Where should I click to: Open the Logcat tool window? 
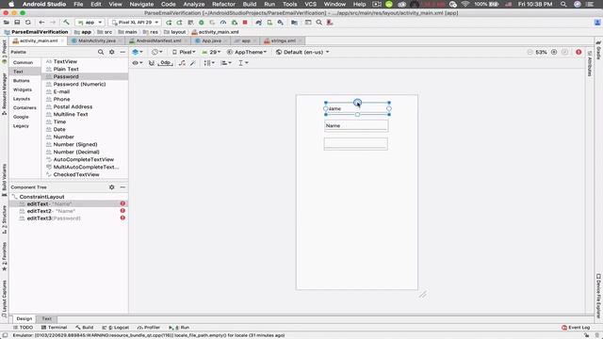pos(115,328)
